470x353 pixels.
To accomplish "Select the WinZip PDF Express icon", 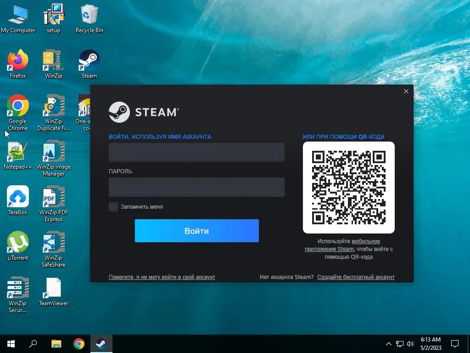I will point(53,204).
